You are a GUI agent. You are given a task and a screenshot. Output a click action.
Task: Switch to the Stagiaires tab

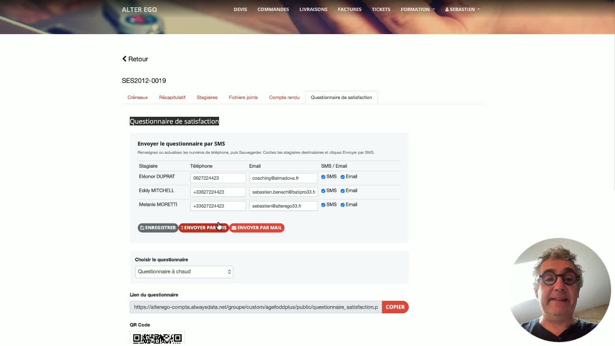coord(207,97)
